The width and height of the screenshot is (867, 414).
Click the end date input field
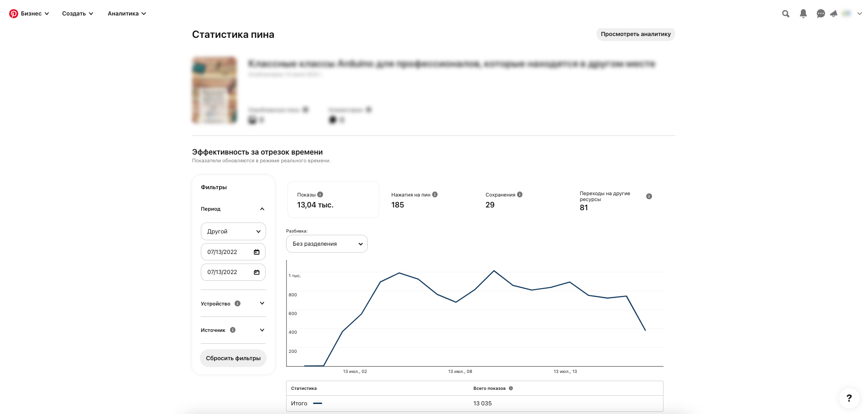click(233, 272)
